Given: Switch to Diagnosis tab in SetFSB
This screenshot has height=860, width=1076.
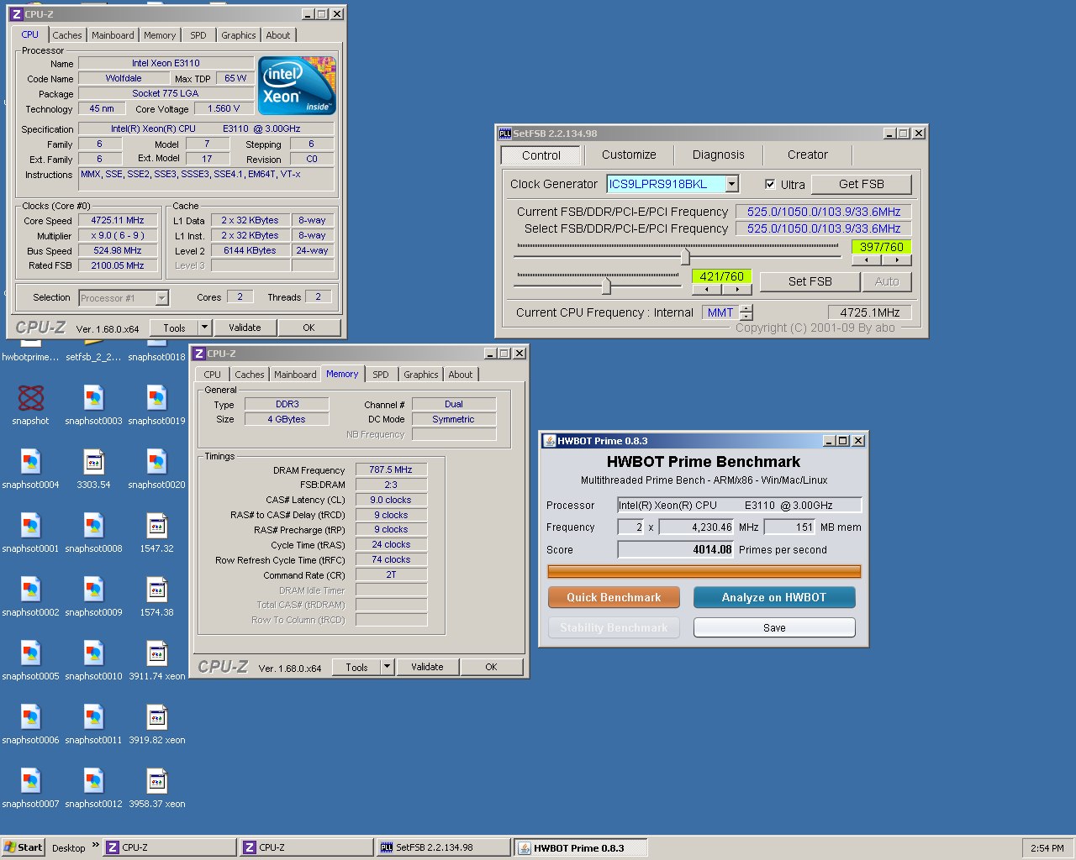Looking at the screenshot, I should [719, 155].
